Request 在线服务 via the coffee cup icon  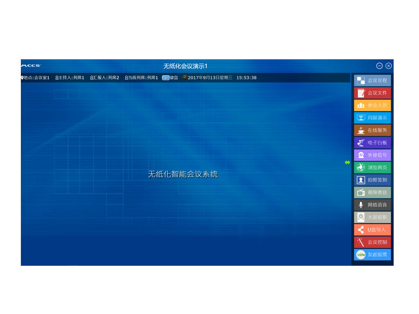click(x=372, y=130)
